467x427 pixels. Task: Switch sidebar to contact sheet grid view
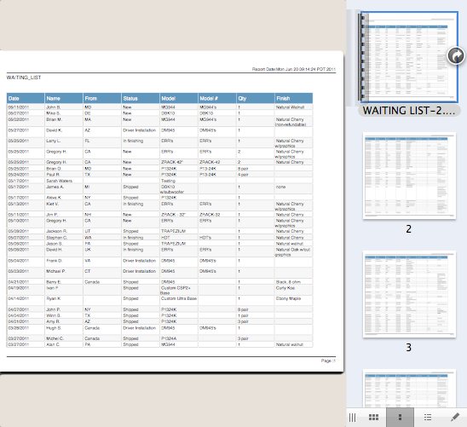coord(373,417)
